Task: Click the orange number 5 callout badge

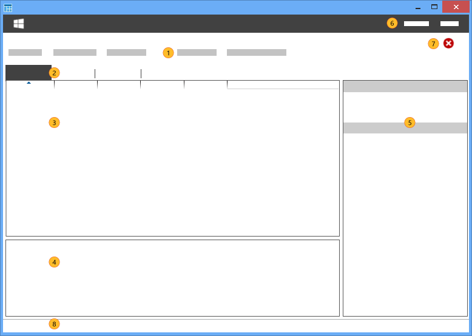Action: [x=410, y=123]
